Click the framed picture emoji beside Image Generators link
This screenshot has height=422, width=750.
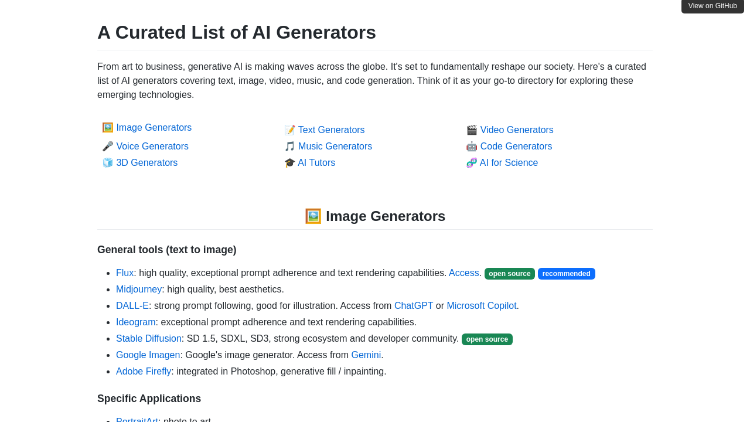pyautogui.click(x=108, y=128)
